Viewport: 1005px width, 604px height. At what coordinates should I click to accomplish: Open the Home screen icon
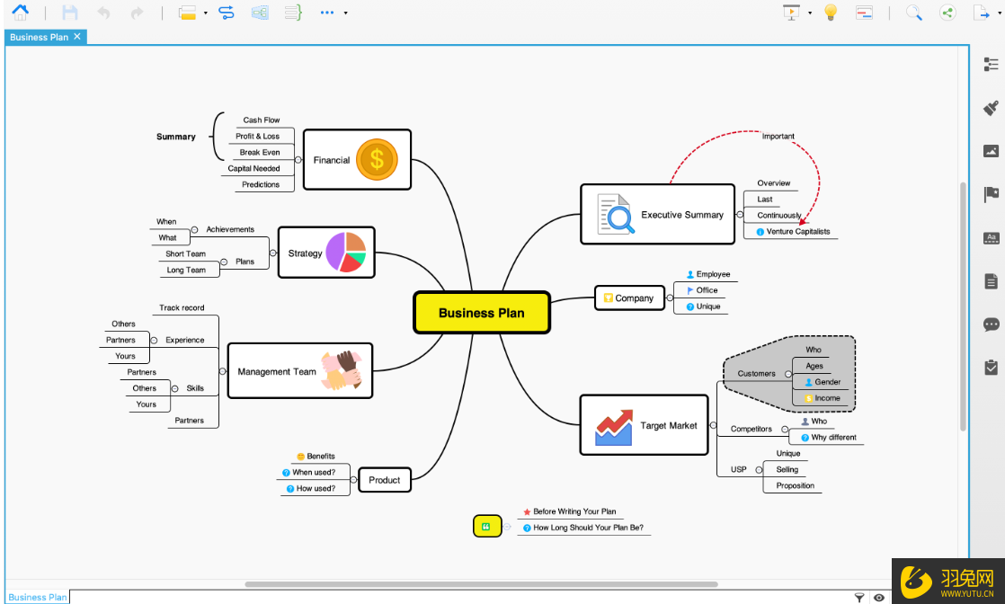20,13
